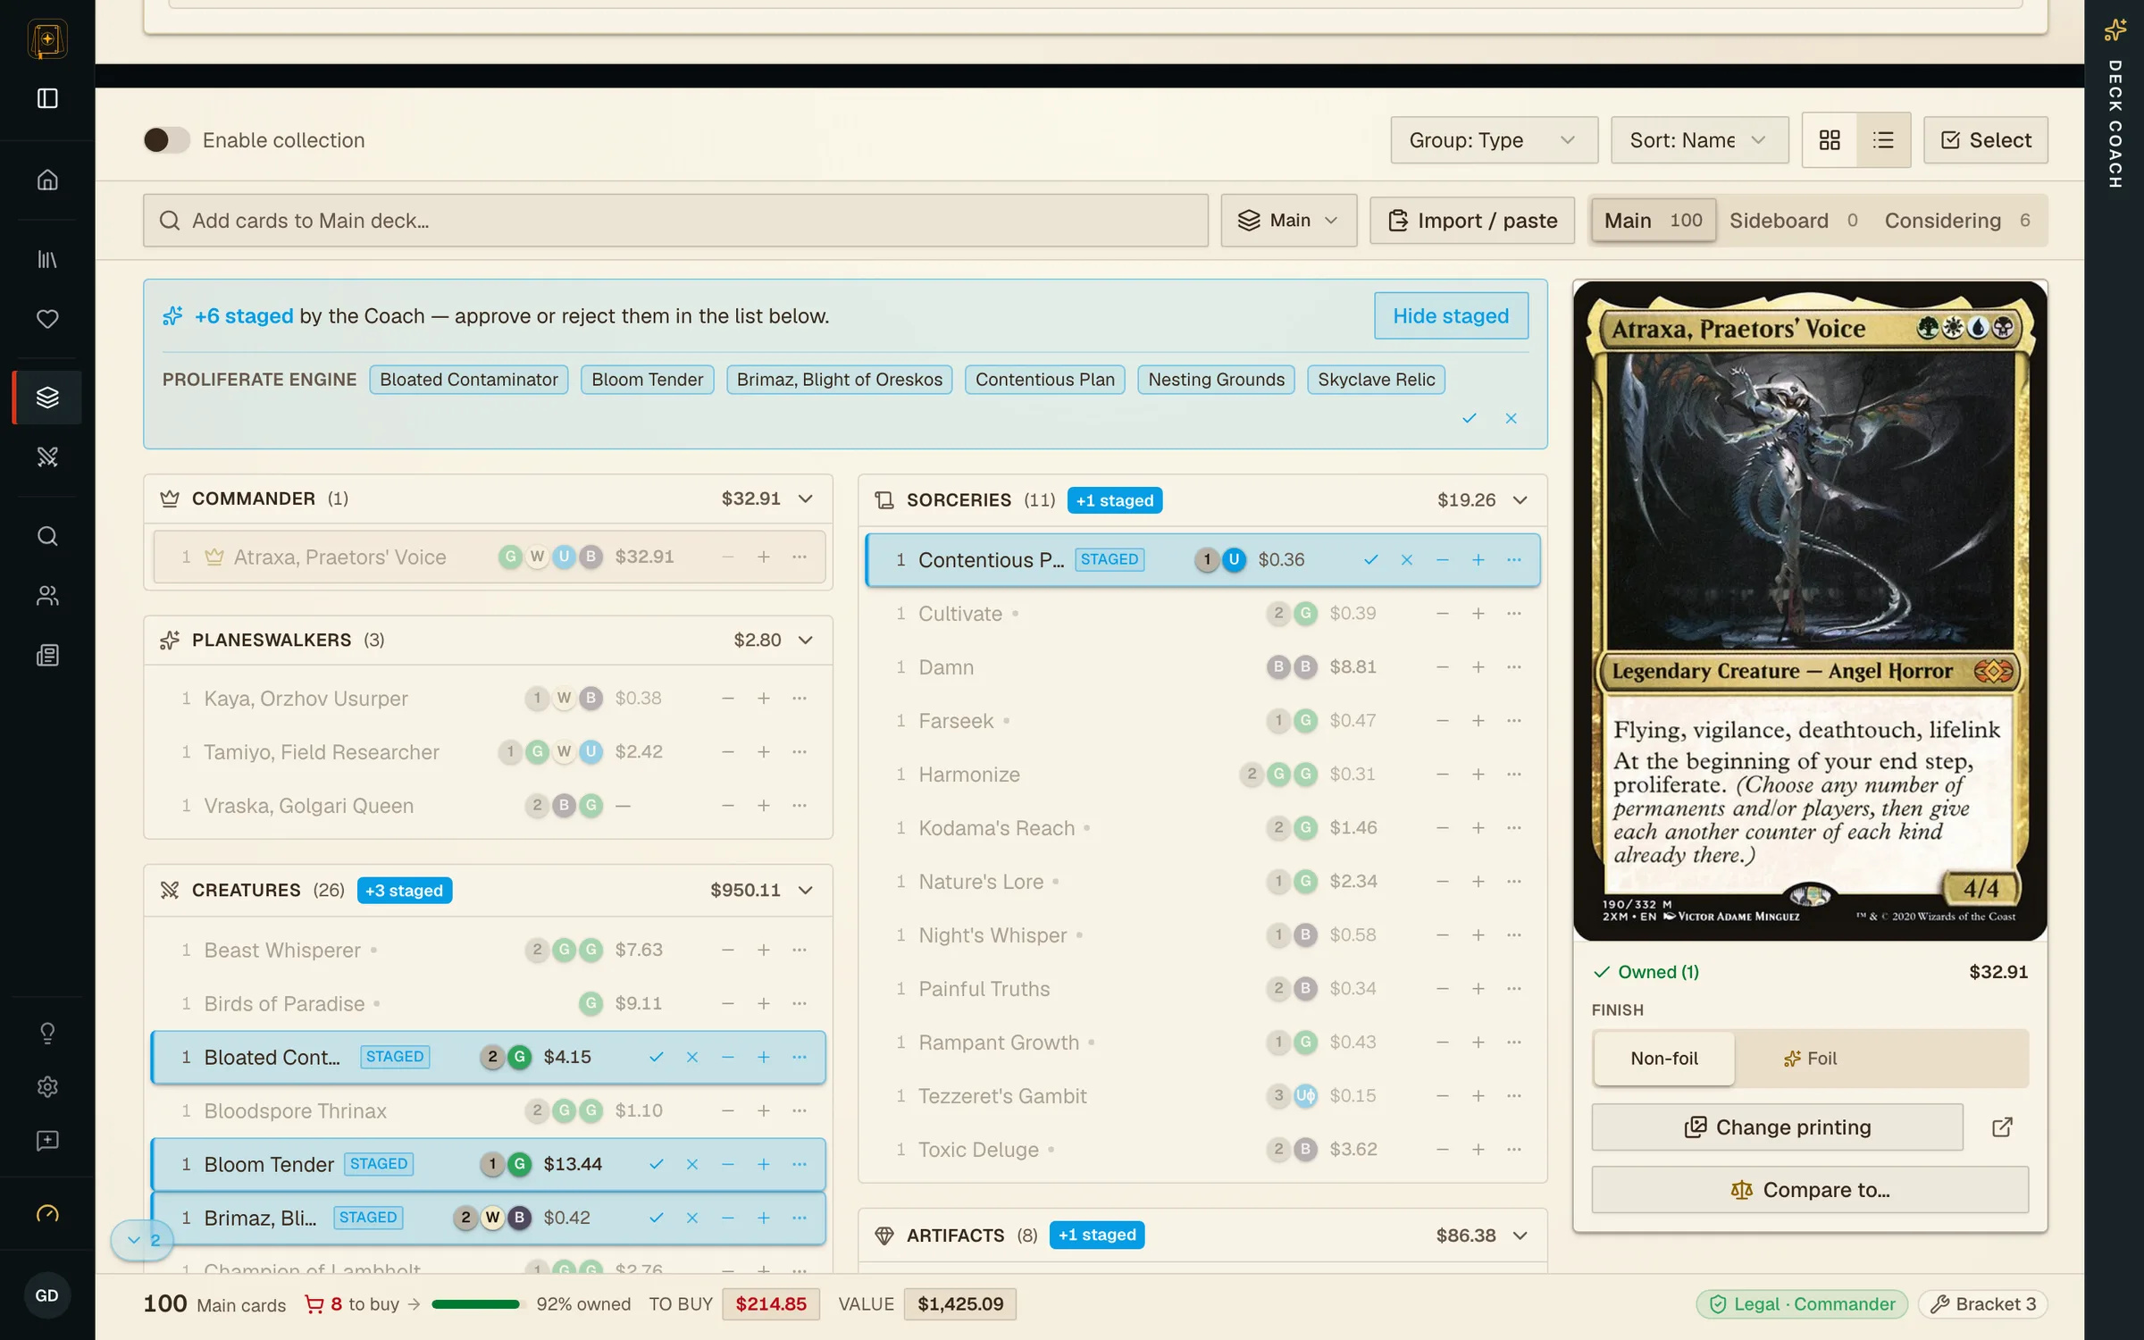
Task: Click Bracket 3 badge
Action: (x=1982, y=1304)
